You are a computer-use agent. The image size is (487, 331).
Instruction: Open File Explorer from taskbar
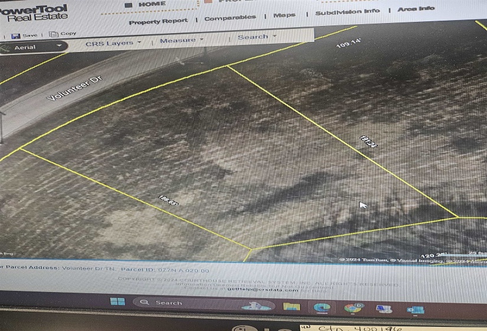291,306
